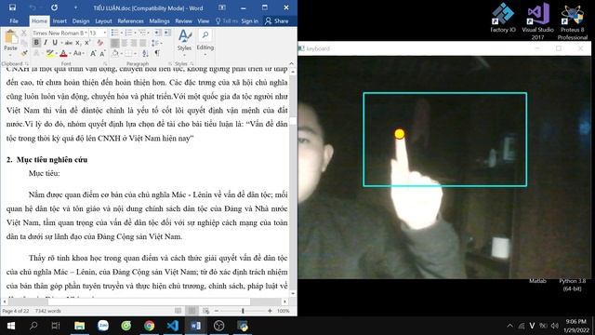This screenshot has height=335, width=595.
Task: Click the Tell me search box
Action: point(227,20)
